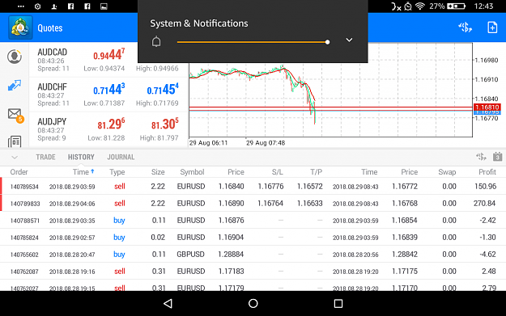
Task: Open the news icon in the sidebar
Action: coord(15,141)
